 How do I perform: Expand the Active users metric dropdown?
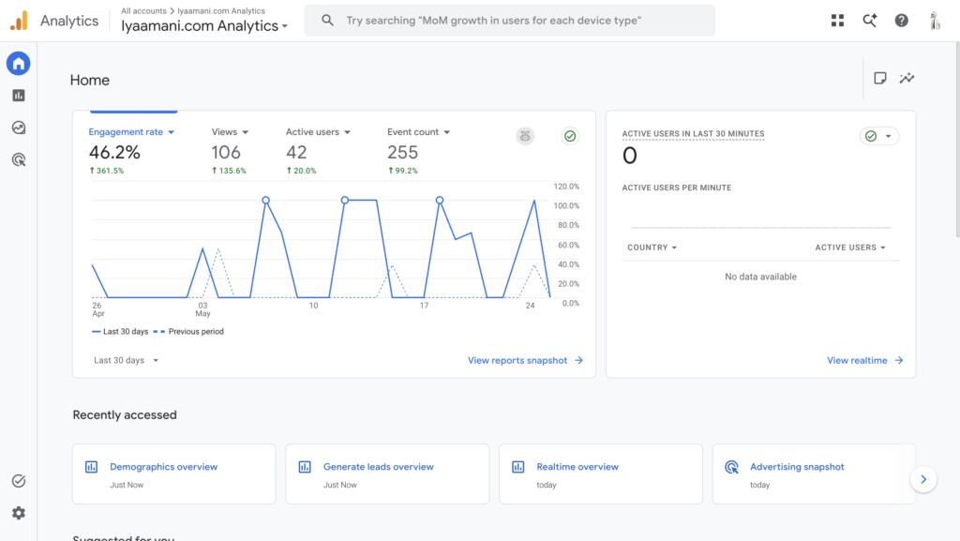(318, 132)
